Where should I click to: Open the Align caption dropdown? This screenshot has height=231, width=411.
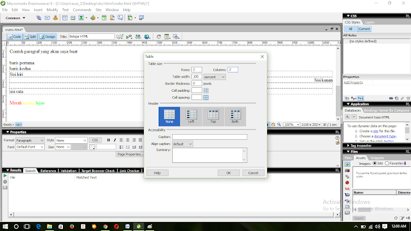point(182,144)
